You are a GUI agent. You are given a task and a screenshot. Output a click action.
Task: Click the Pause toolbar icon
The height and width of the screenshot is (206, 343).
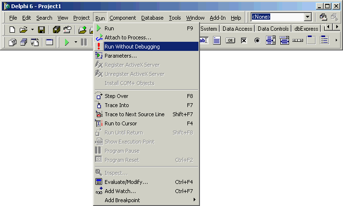click(84, 42)
